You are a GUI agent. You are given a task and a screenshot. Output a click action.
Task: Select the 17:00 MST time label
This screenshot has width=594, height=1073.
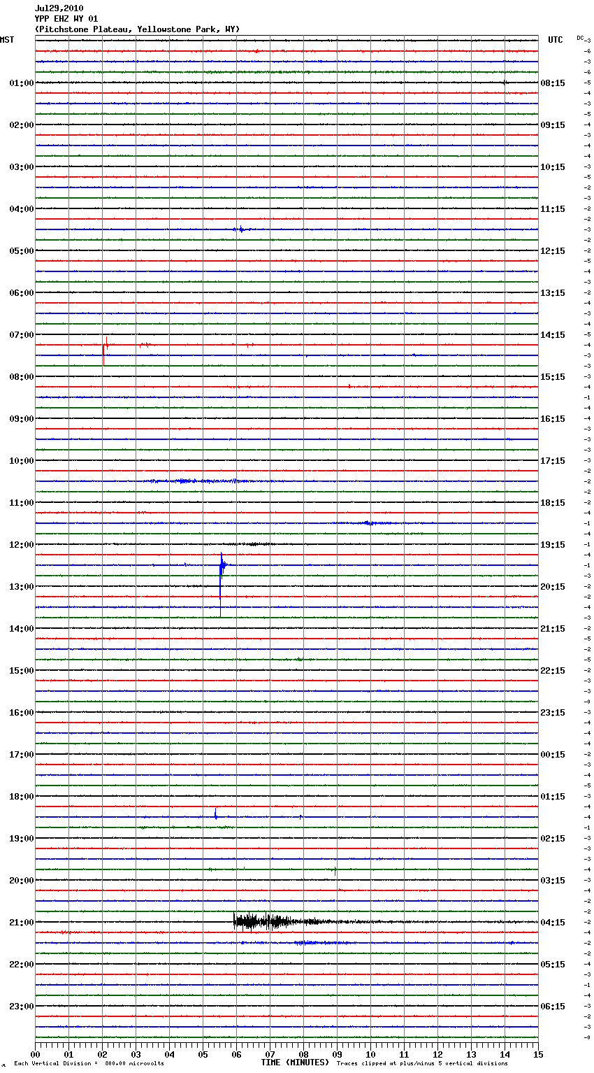[22, 755]
